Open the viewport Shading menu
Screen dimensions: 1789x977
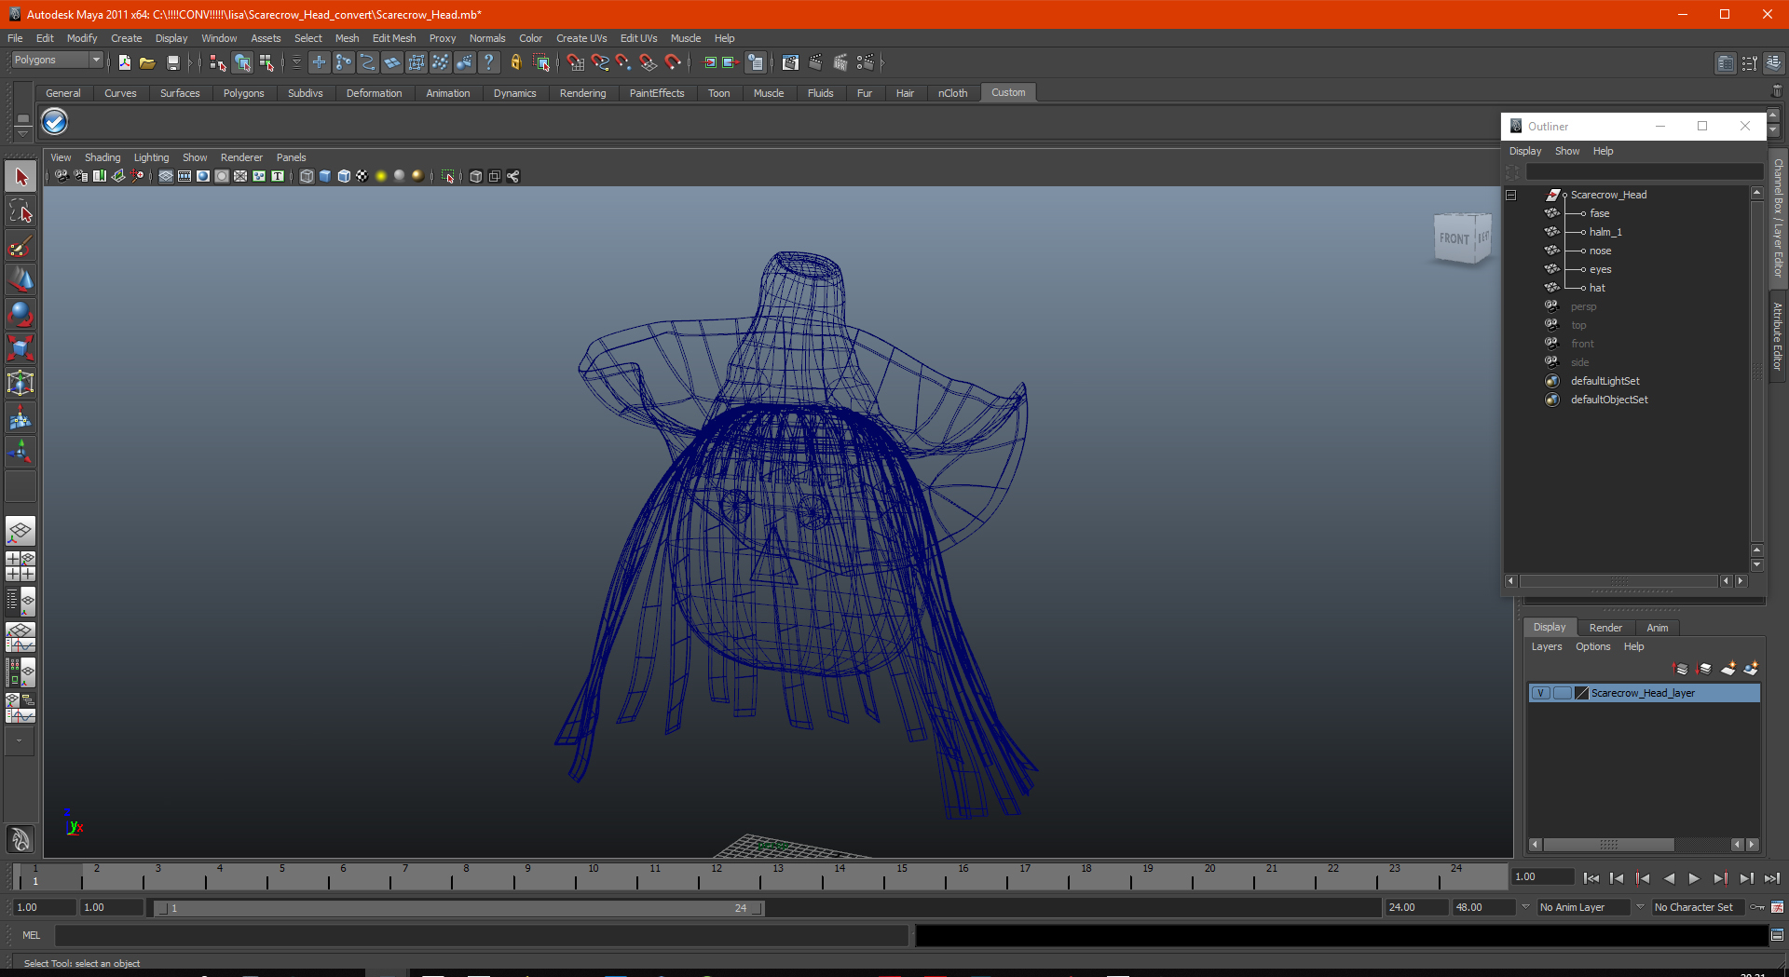[x=102, y=157]
